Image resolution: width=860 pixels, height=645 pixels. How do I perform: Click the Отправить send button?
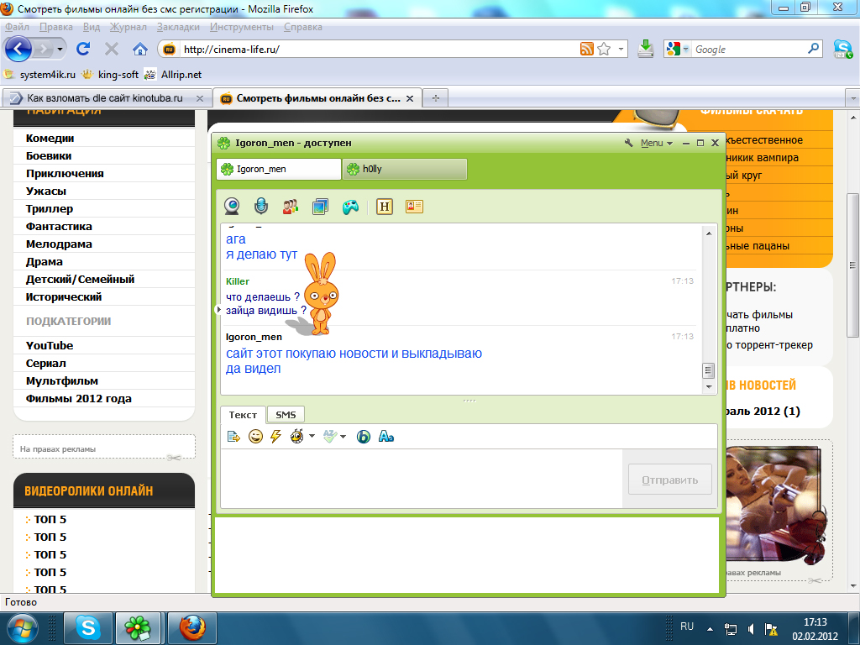point(669,480)
